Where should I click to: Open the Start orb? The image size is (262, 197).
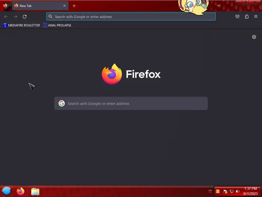[x=7, y=191]
